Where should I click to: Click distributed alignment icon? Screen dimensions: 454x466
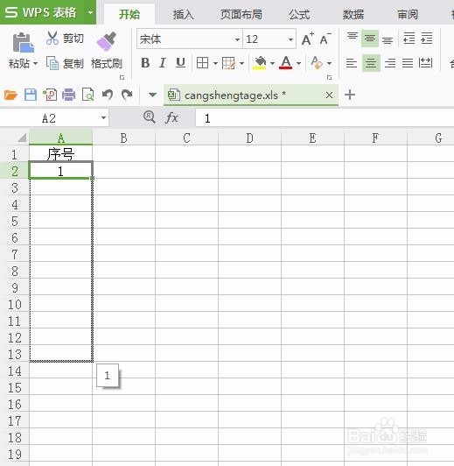point(425,62)
